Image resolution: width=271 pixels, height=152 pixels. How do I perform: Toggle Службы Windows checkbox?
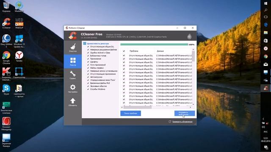pyautogui.click(x=88, y=89)
